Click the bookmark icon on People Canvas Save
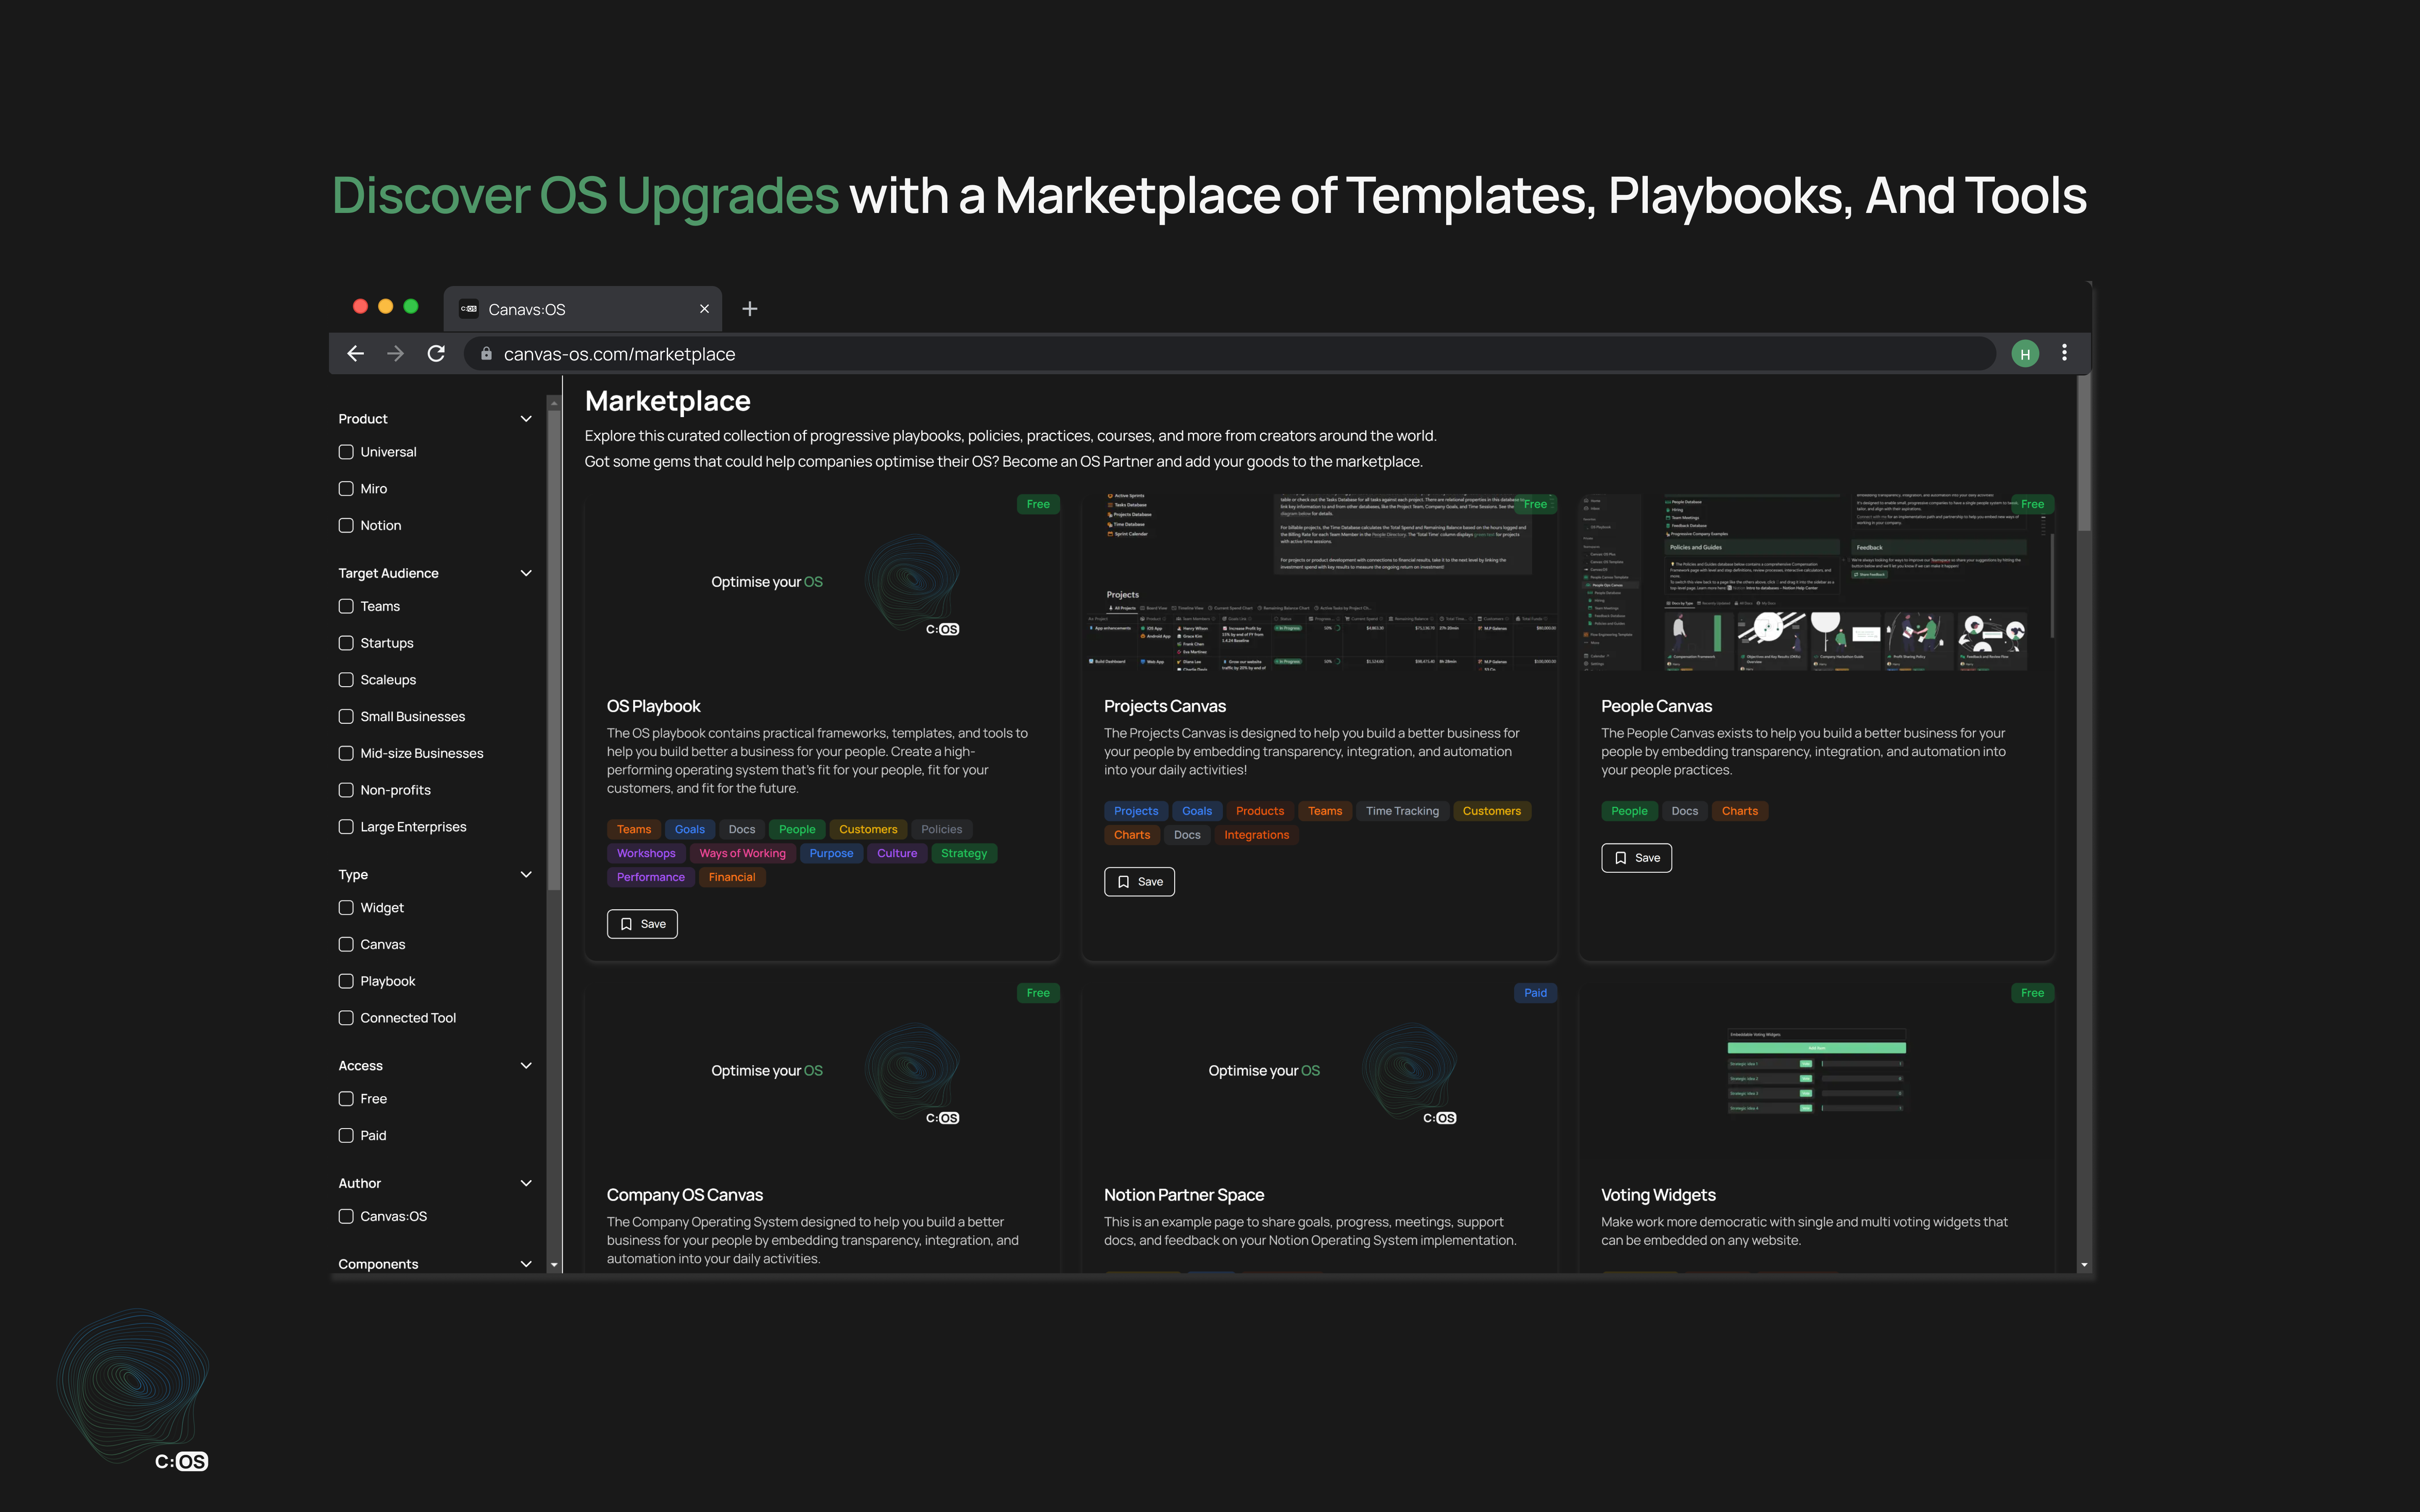 coord(1620,858)
